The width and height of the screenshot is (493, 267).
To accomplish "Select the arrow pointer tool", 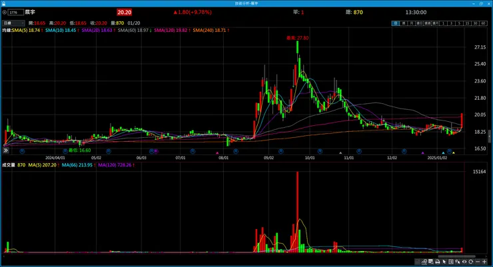I will click(444, 262).
